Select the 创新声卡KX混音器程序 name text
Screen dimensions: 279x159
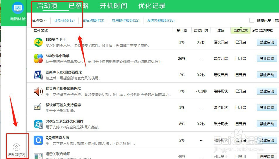64,72
